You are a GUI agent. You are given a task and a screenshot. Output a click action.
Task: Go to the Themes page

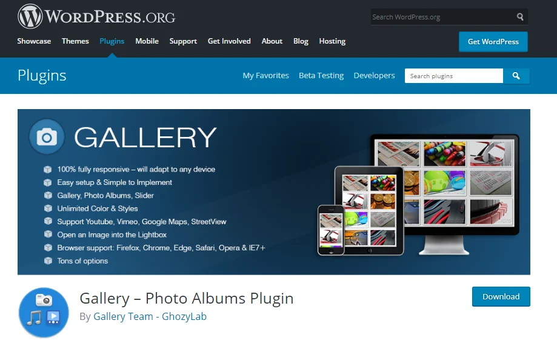click(x=75, y=41)
